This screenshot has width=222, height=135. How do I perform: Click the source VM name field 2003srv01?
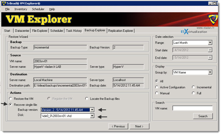pos(60,61)
